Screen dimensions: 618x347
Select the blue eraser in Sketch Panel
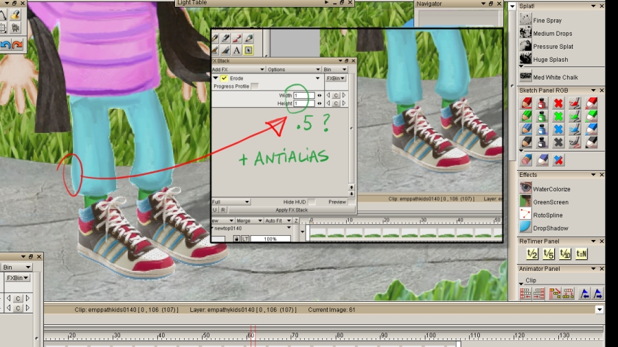(x=591, y=129)
